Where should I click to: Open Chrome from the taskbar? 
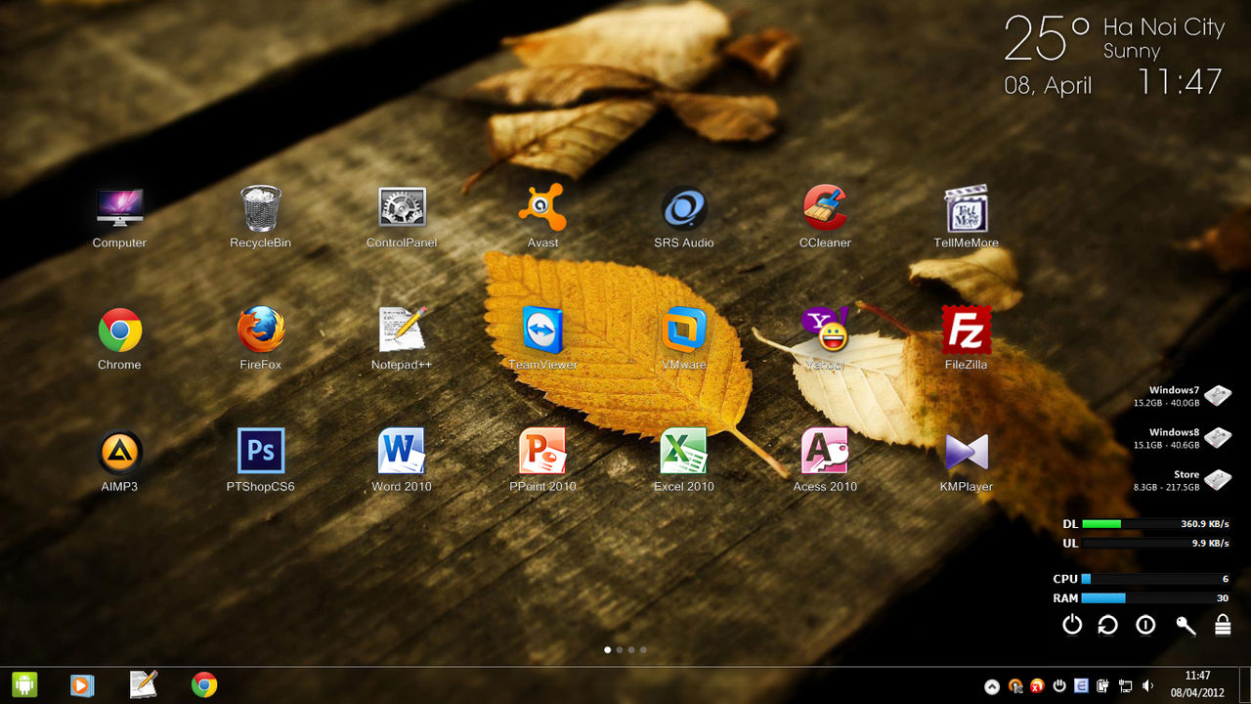tap(202, 685)
